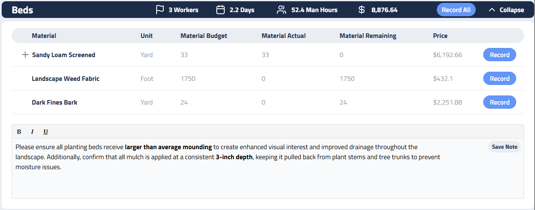Record Sandy Loam Screened material
Screen dimensions: 535x210
(500, 55)
